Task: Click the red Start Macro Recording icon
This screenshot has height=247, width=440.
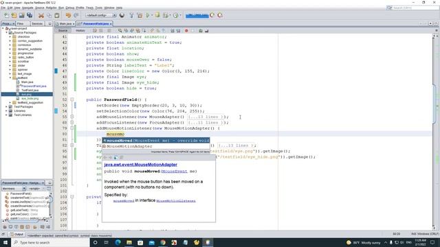Action: click(186, 30)
